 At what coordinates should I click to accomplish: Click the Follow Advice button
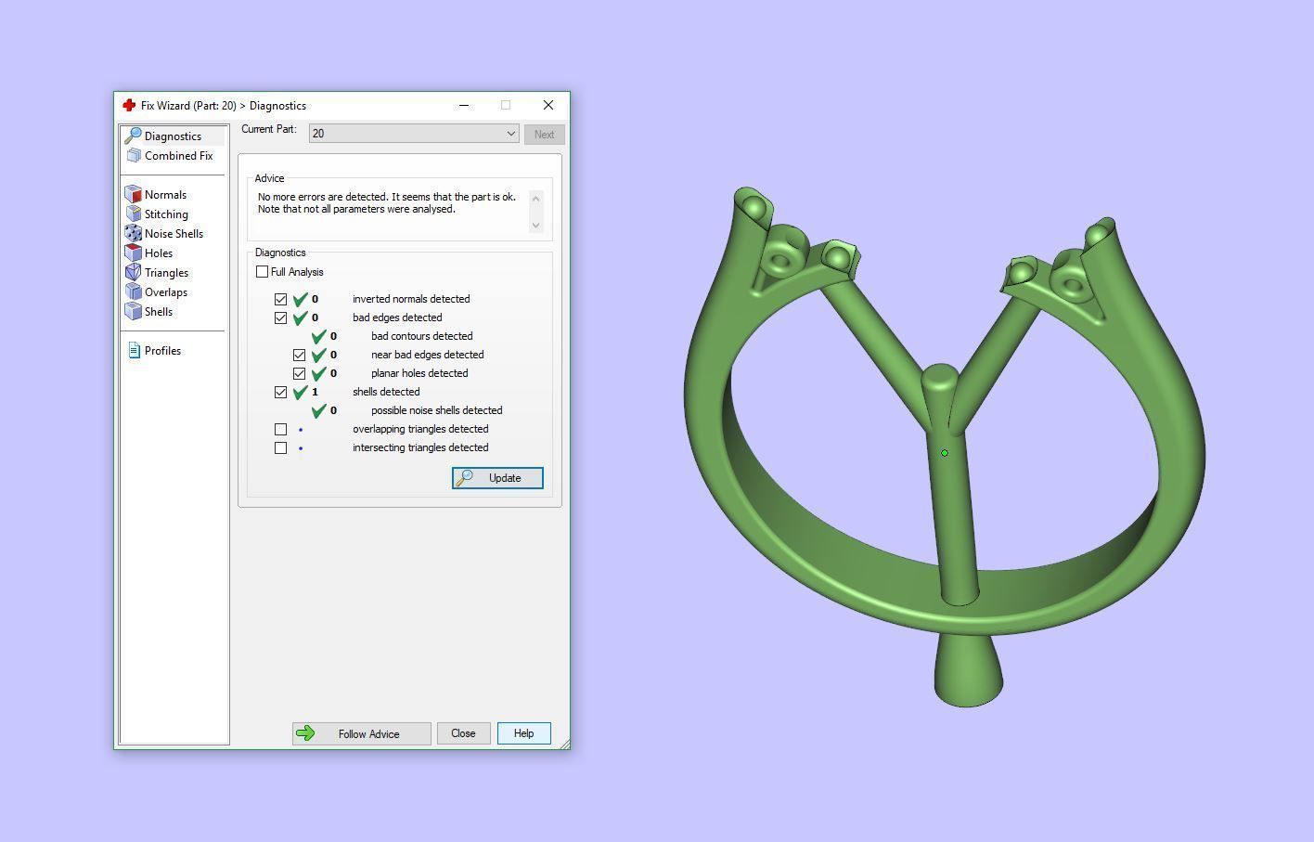coord(361,733)
